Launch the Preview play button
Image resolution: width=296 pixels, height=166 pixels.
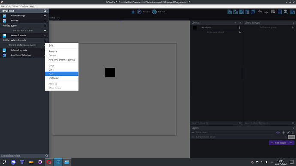tap(139, 12)
